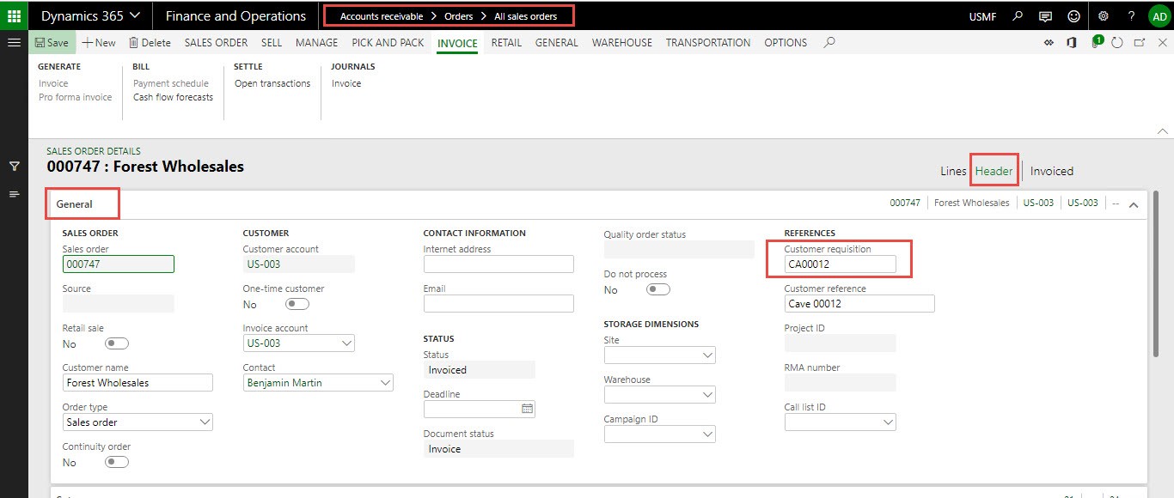Switch to Header view
This screenshot has width=1174, height=498.
994,171
